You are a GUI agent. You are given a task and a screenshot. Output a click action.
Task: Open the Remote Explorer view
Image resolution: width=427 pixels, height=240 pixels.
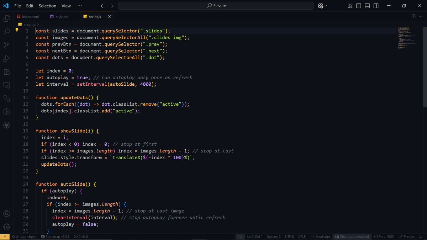tap(6, 85)
